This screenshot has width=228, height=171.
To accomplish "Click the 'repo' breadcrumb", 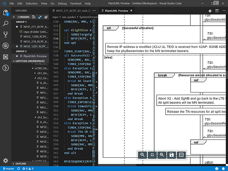I will [55, 17].
